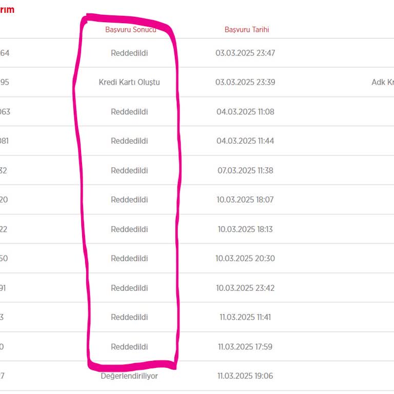Select the date 11.03.2025 19:06
The image size is (394, 394).
[245, 376]
